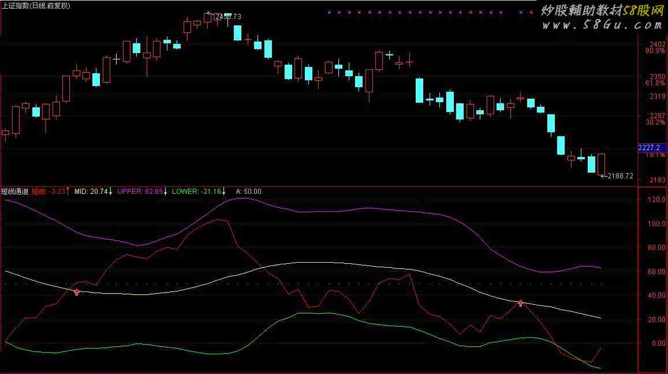
Task: Select the UPPER: 62.65 indicator label
Action: tap(140, 191)
